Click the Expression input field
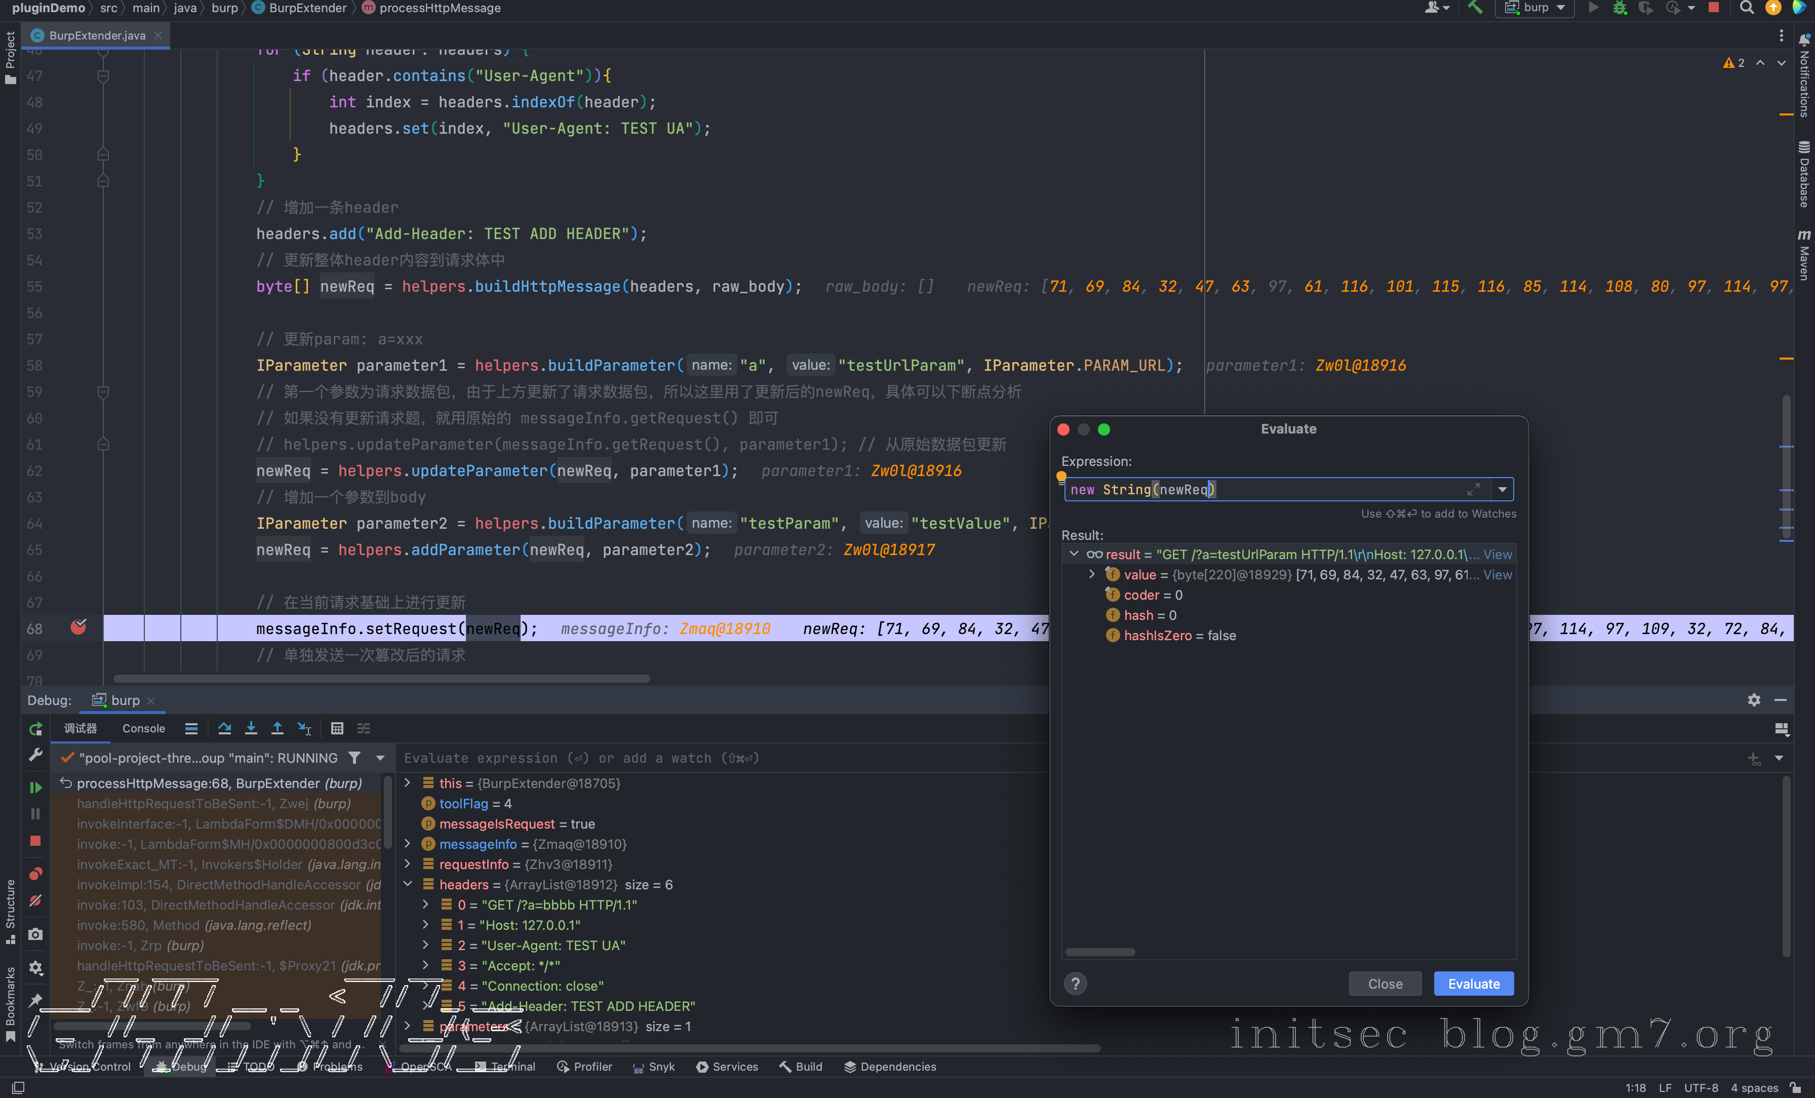1815x1098 pixels. click(1266, 489)
